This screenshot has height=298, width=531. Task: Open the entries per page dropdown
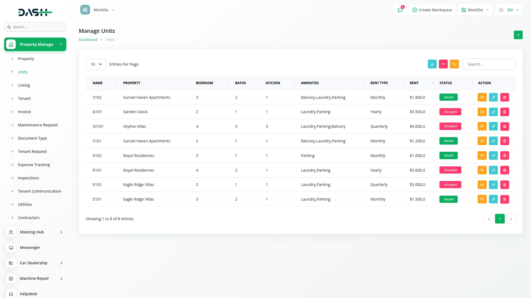click(96, 64)
